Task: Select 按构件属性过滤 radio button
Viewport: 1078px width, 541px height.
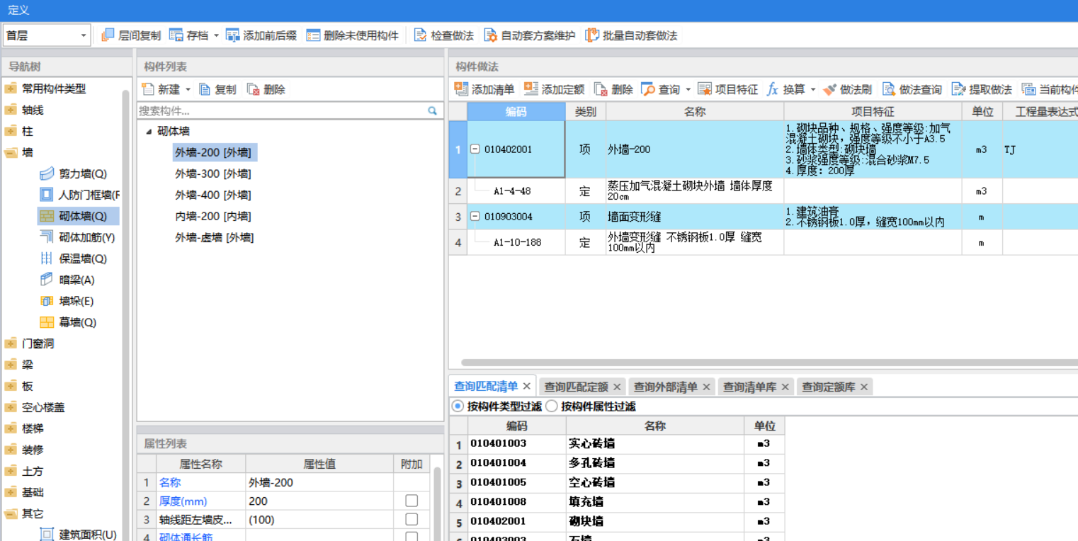Action: 552,406
